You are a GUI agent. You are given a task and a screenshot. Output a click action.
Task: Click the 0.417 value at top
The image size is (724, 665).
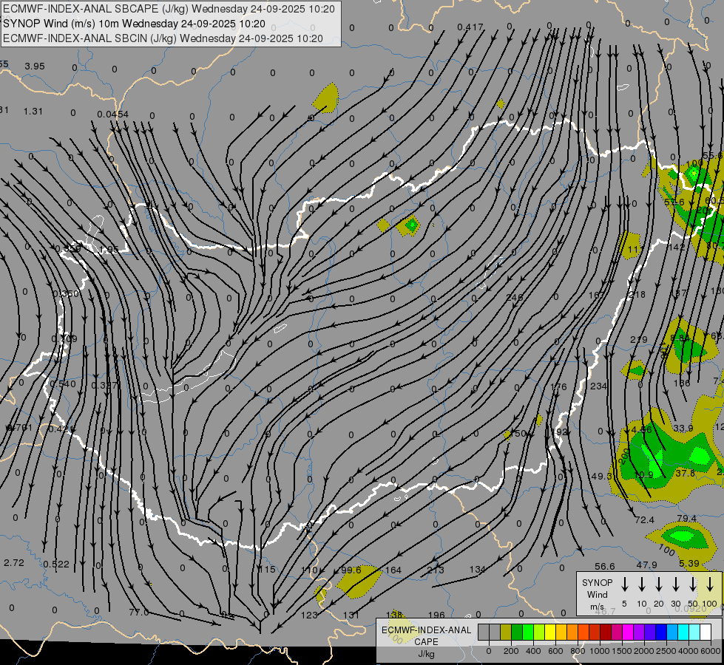[x=470, y=27]
